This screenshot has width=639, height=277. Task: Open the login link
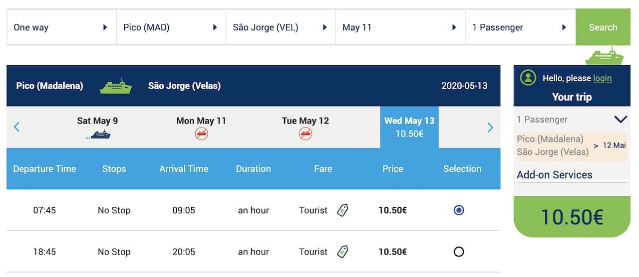(x=602, y=78)
